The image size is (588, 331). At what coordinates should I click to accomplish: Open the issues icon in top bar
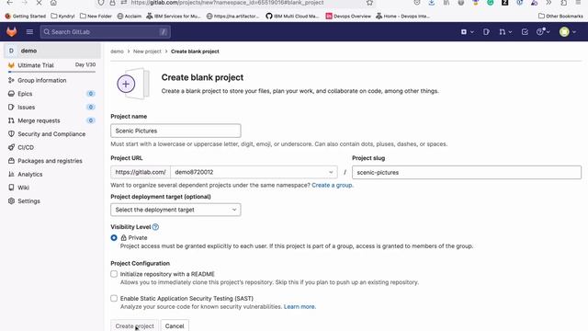486,32
